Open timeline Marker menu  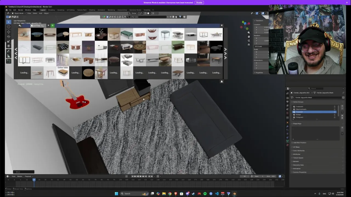click(x=20, y=176)
